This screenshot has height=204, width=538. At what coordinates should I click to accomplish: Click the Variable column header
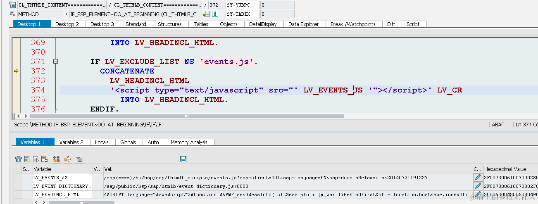pos(63,169)
